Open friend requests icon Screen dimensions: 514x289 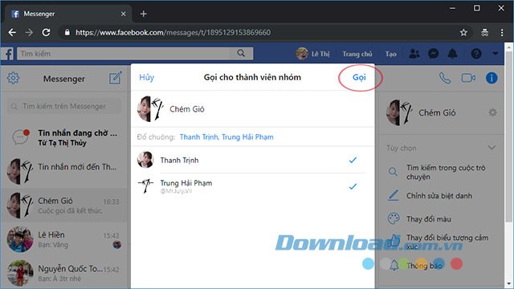(x=414, y=54)
